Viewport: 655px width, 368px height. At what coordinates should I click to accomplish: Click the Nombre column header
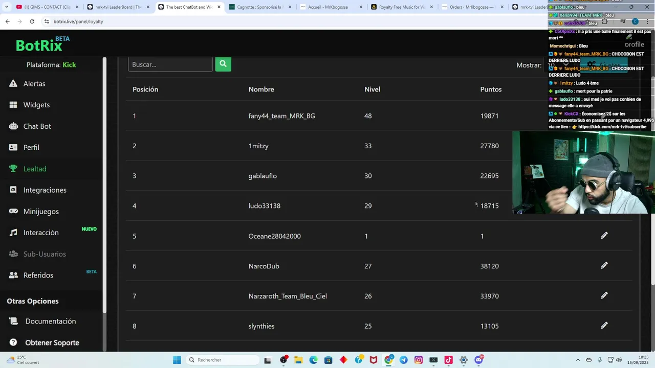(x=261, y=89)
